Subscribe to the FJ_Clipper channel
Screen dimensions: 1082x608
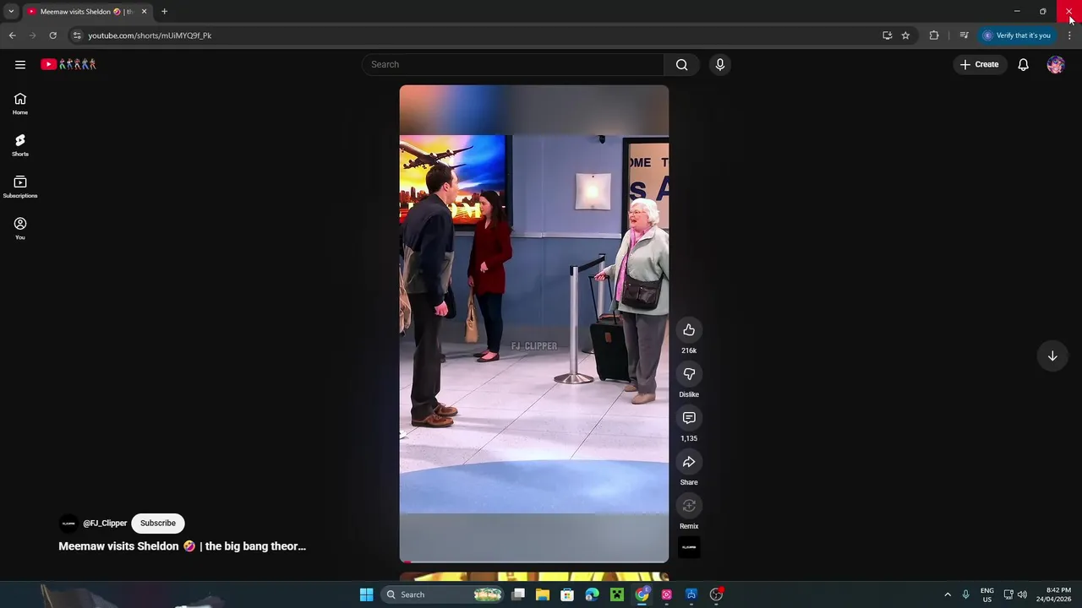158,523
